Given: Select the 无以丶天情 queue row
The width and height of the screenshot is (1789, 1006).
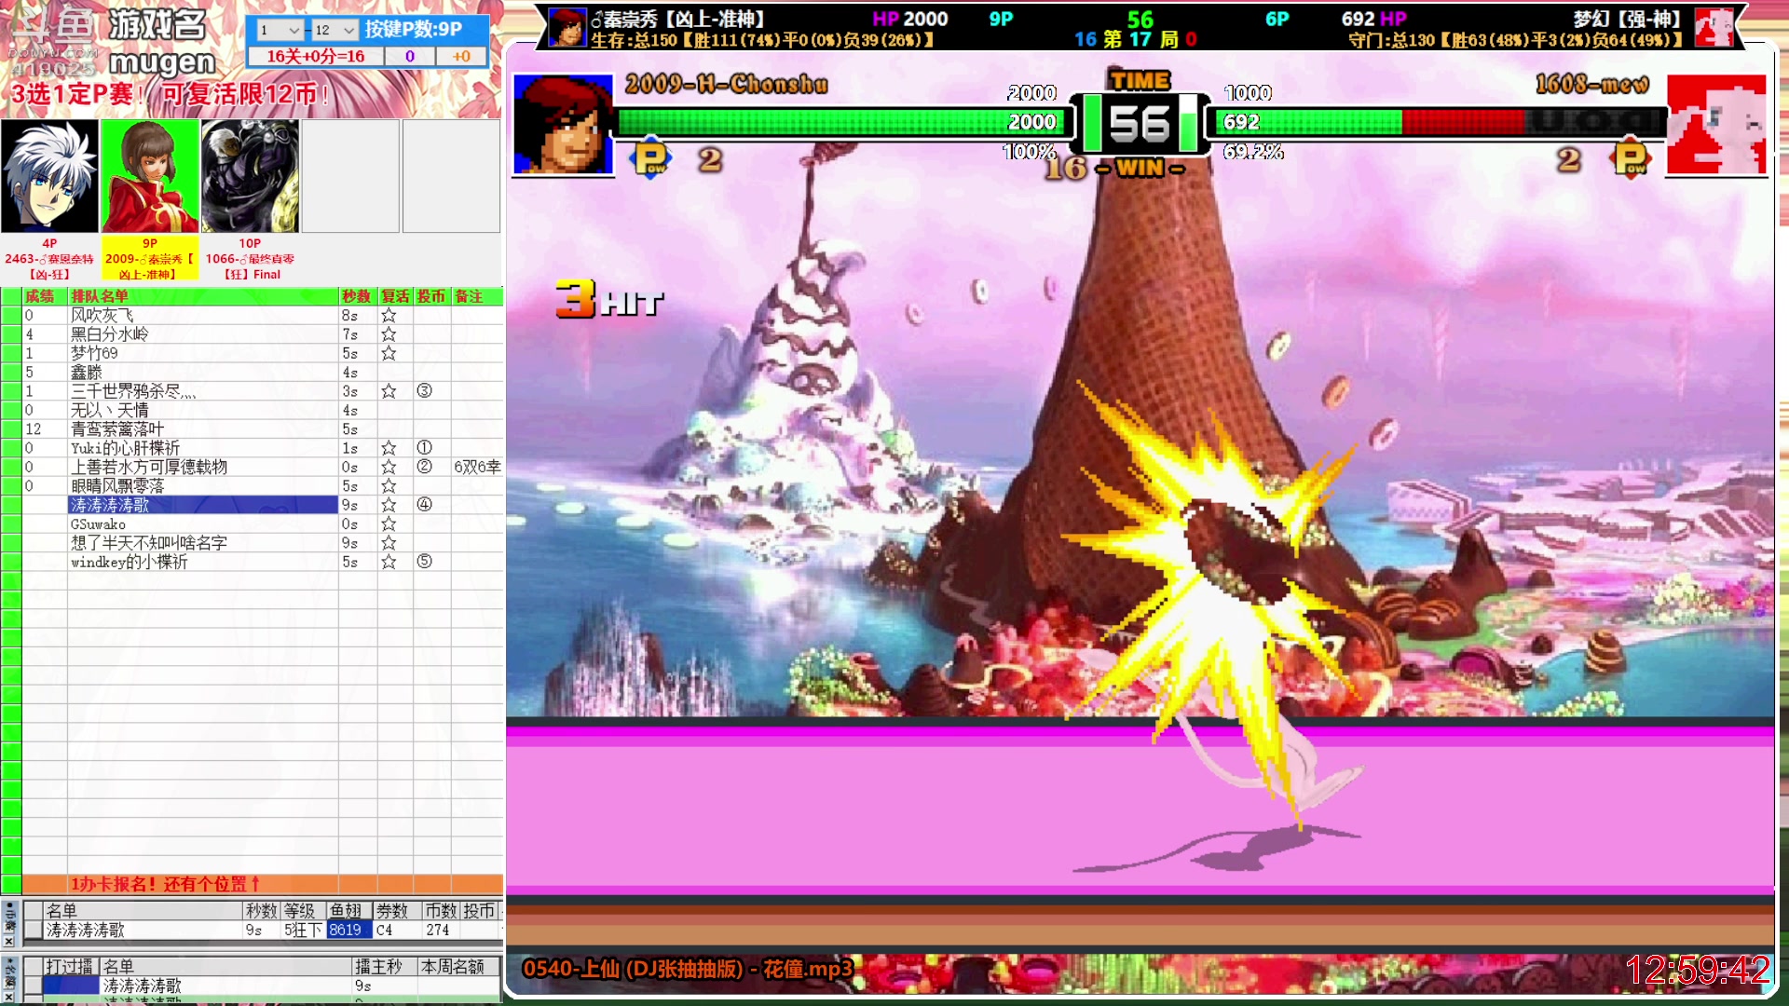Looking at the screenshot, I should [x=203, y=410].
